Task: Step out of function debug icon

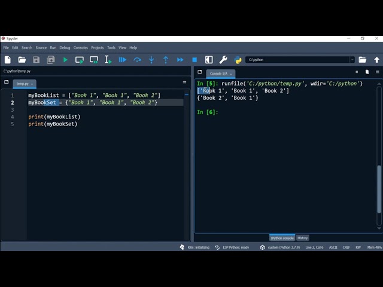Action: click(x=166, y=60)
